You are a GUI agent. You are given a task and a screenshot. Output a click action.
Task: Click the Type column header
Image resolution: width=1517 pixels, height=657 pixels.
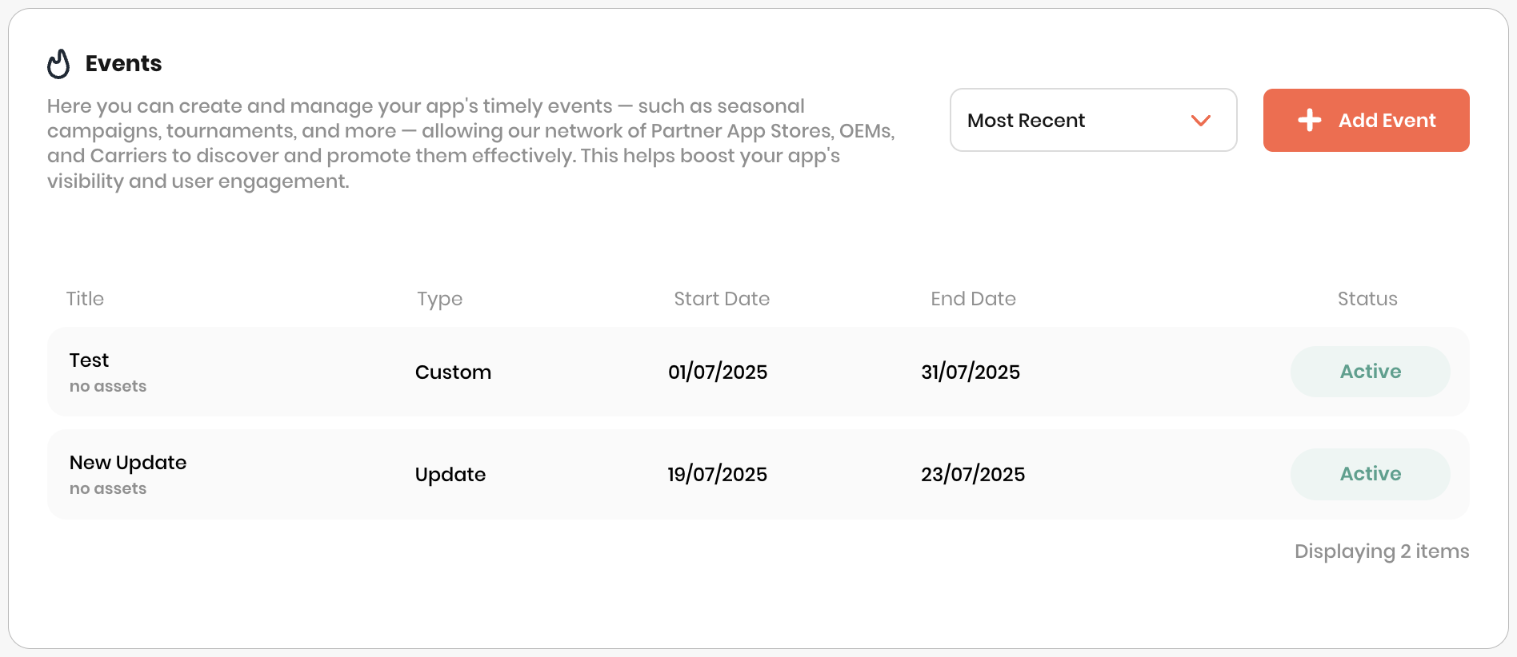tap(439, 300)
